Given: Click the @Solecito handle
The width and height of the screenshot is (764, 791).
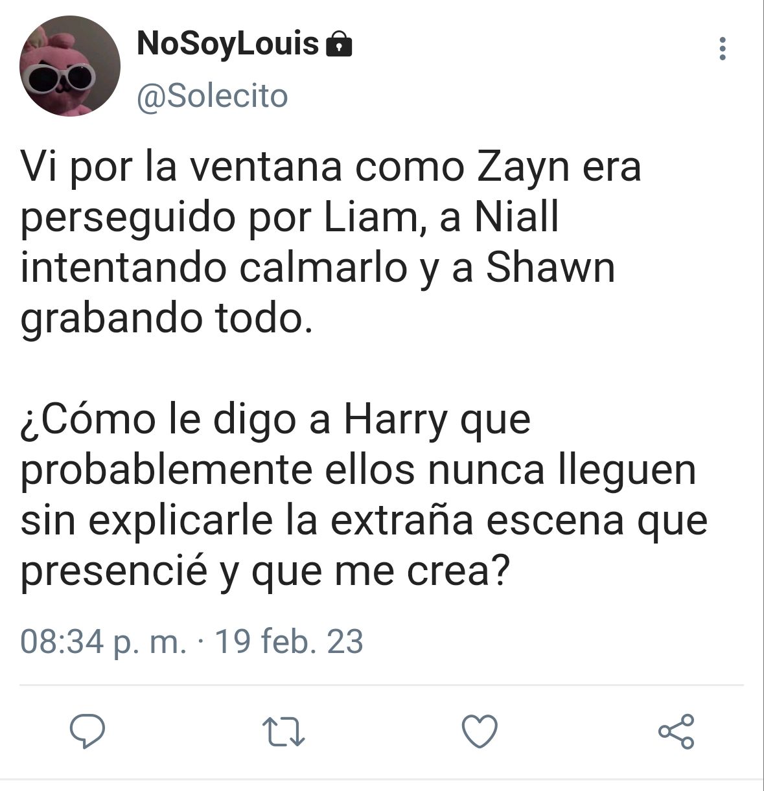Looking at the screenshot, I should click(x=213, y=97).
